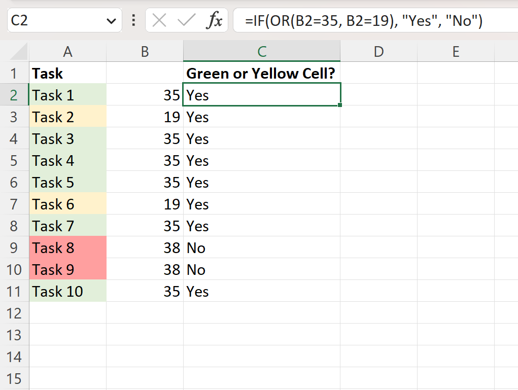
Task: Select column C header
Action: coord(262,52)
